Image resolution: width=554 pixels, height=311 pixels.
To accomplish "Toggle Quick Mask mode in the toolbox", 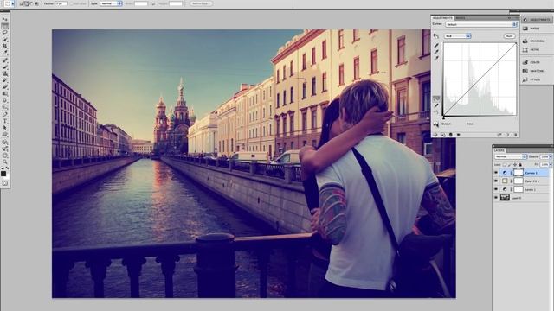I will pyautogui.click(x=5, y=183).
